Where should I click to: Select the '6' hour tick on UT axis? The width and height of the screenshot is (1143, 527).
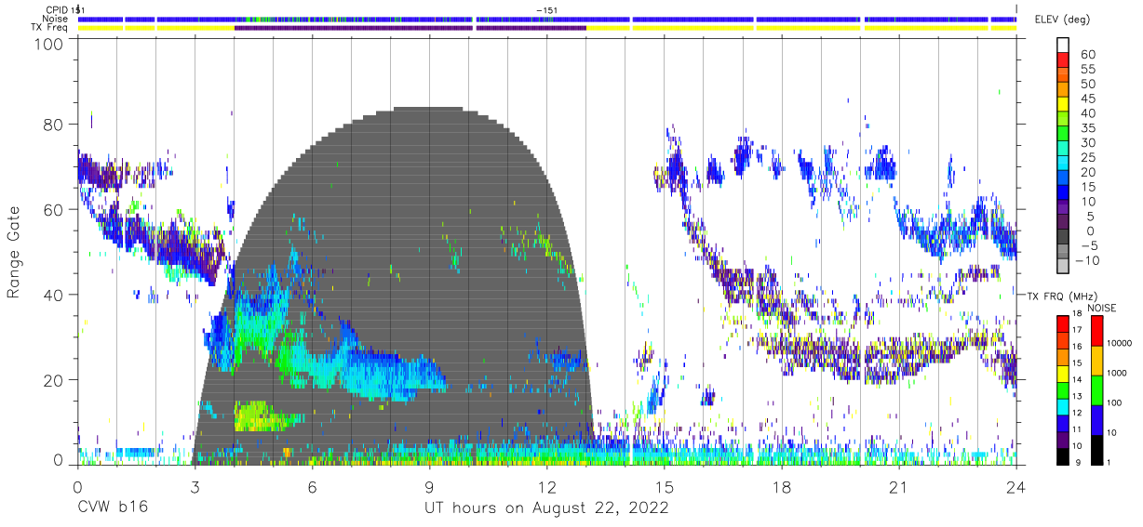tap(312, 486)
